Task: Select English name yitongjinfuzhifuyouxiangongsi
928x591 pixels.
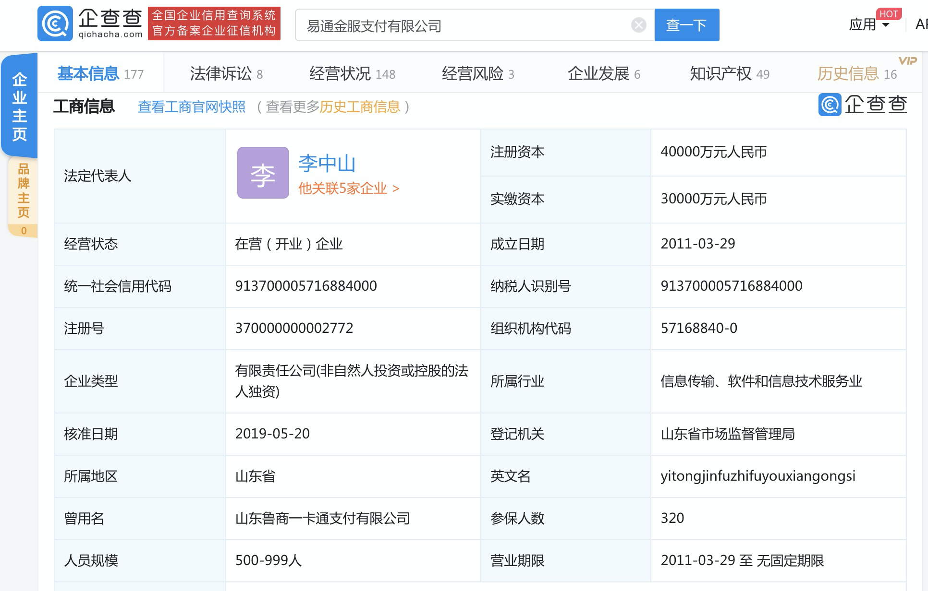Action: [x=758, y=476]
